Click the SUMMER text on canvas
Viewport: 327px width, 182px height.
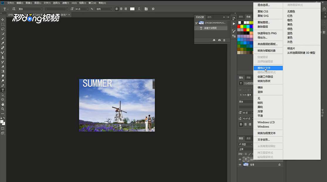97,83
